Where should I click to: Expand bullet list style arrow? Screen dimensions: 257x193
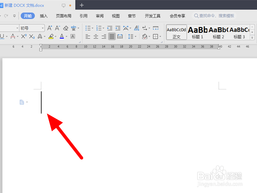(x=93, y=28)
